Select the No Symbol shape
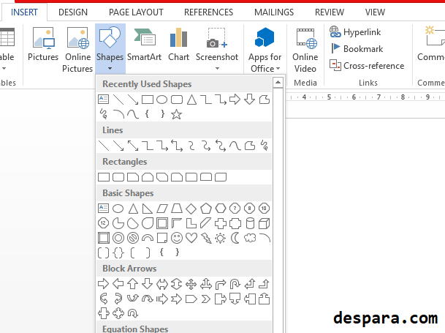Image resolution: width=445 pixels, height=333 pixels. tap(132, 238)
